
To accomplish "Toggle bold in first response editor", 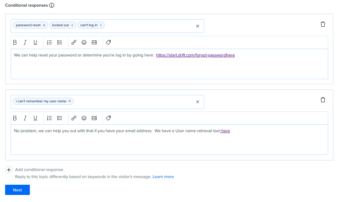I will (x=15, y=42).
